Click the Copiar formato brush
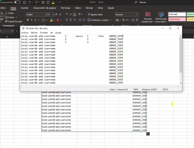The width and height of the screenshot is (194, 148). pyautogui.click(x=14, y=21)
